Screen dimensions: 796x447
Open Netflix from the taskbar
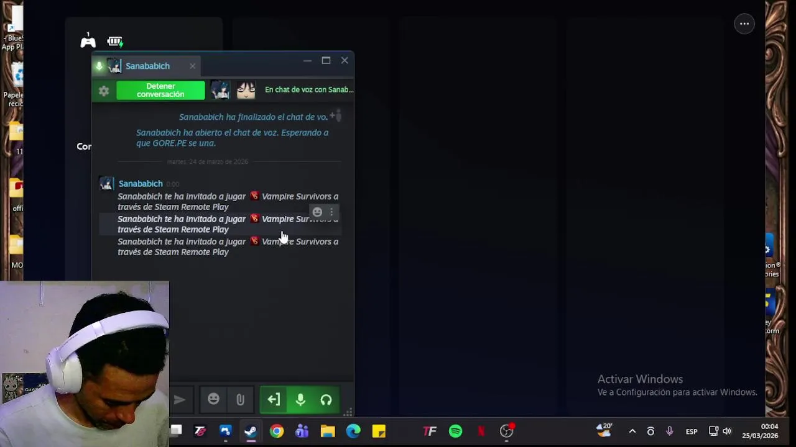point(481,431)
